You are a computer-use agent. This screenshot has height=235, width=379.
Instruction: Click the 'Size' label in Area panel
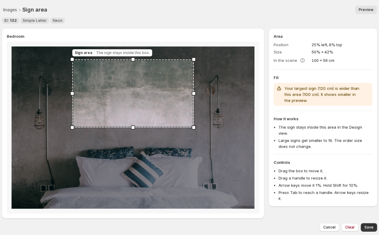pyautogui.click(x=277, y=52)
